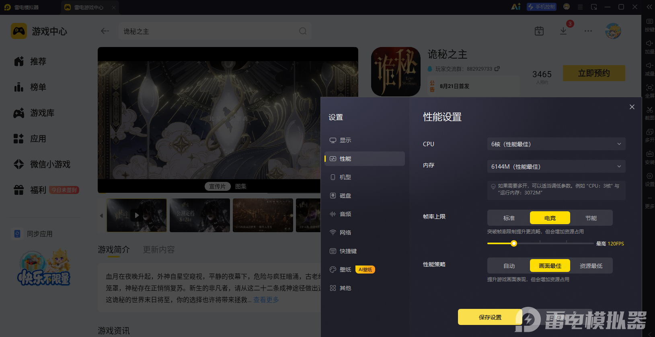Viewport: 655px width, 337px height.
Task: Click the 快乐不限量 promo banner
Action: [44, 267]
